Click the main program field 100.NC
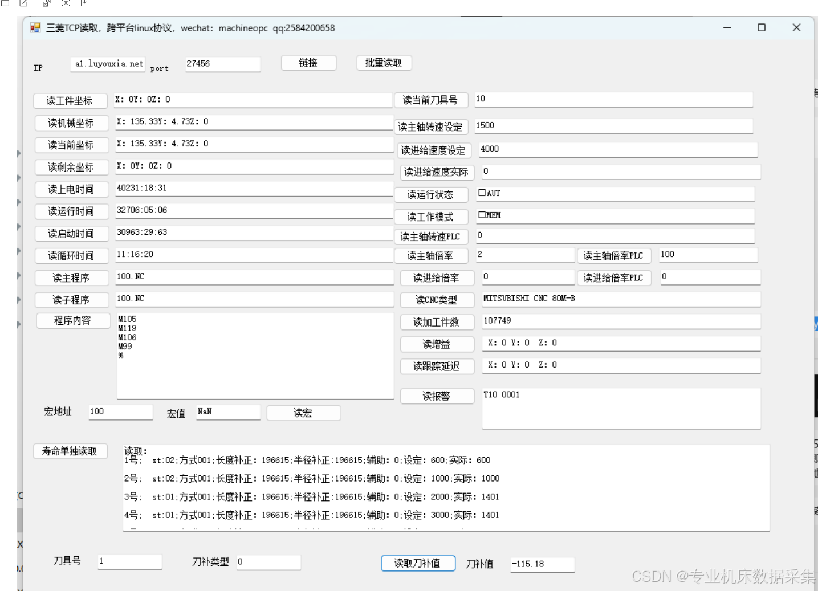 tap(254, 277)
